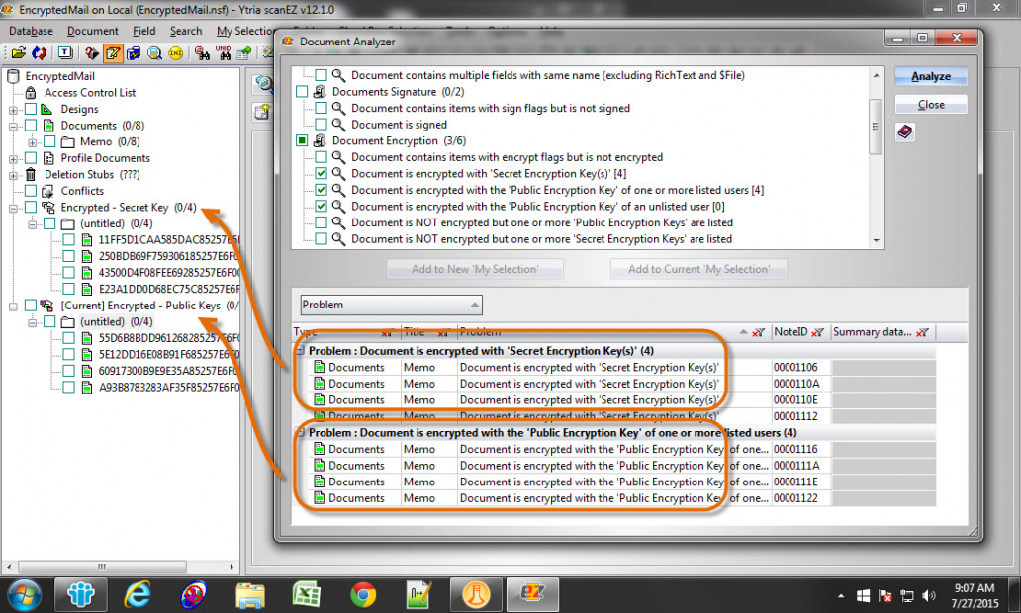The image size is (1021, 613).
Task: Open Google Chrome from the taskbar
Action: coord(363,595)
